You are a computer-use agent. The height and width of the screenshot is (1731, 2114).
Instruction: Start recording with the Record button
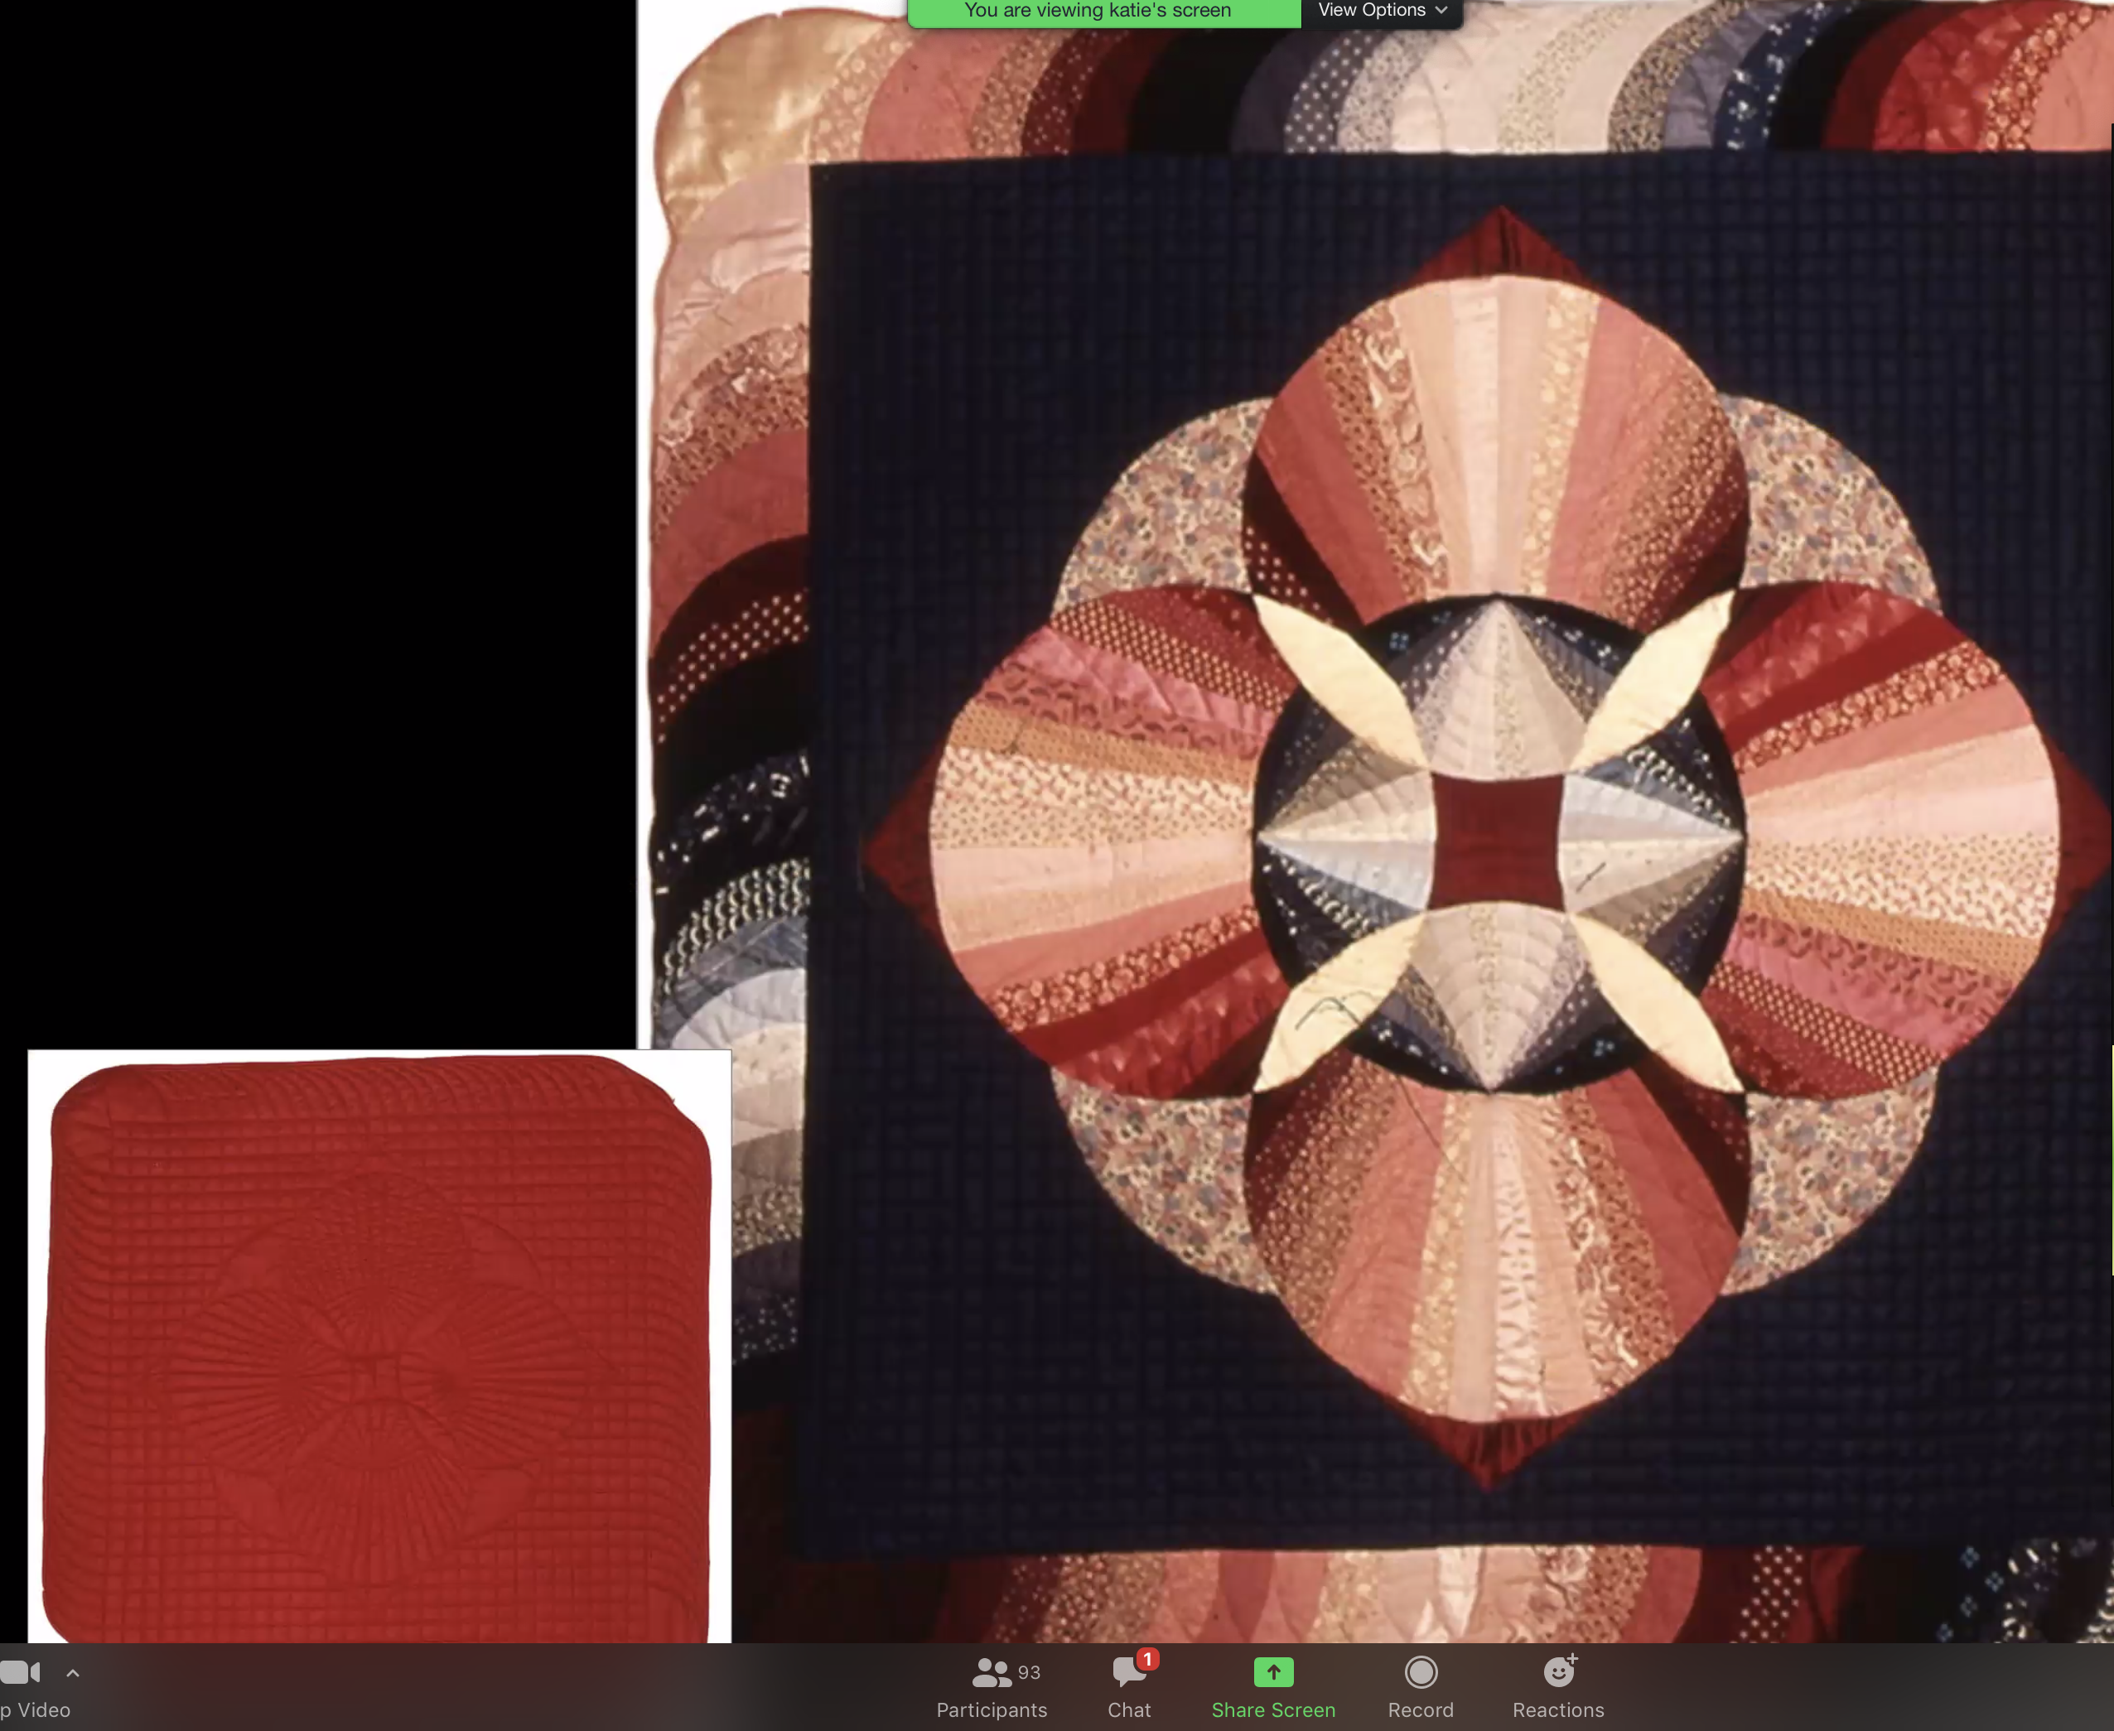coord(1421,1688)
